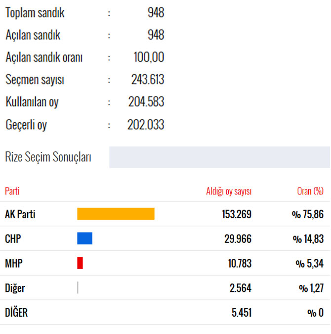Click the Açılan sandık oranı value 100,00

(x=149, y=57)
